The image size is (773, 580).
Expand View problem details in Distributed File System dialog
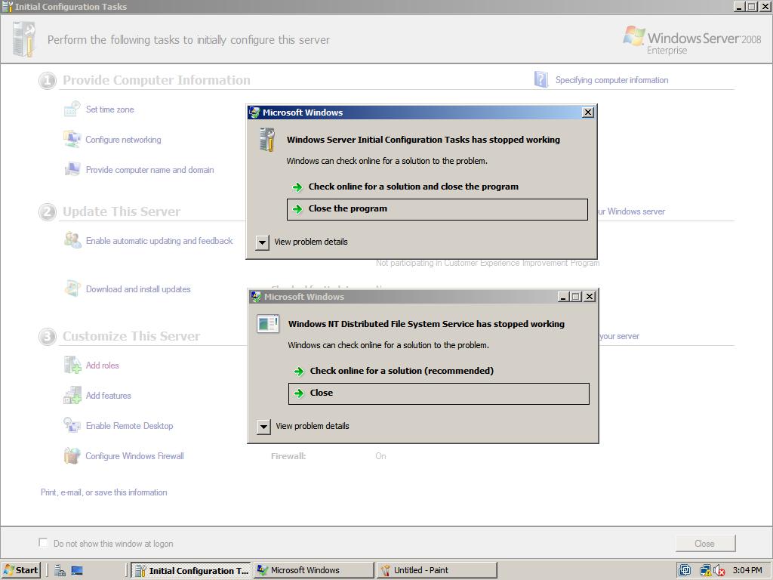(x=263, y=427)
